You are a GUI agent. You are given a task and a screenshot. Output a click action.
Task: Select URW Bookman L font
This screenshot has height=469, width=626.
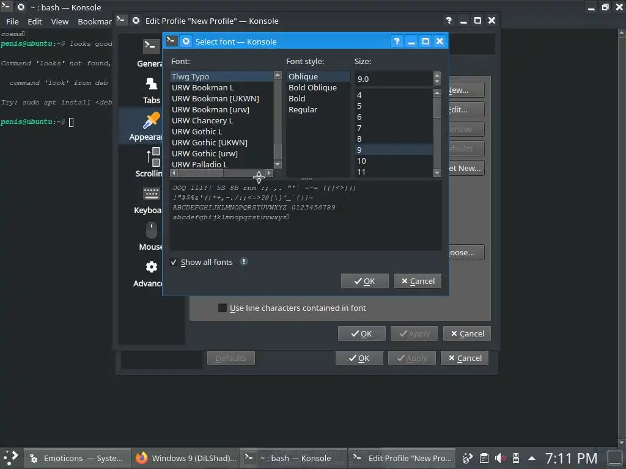coord(222,88)
